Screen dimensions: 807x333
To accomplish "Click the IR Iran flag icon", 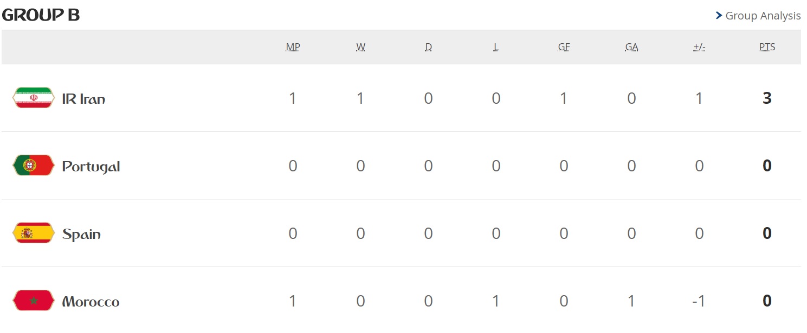I will point(34,98).
